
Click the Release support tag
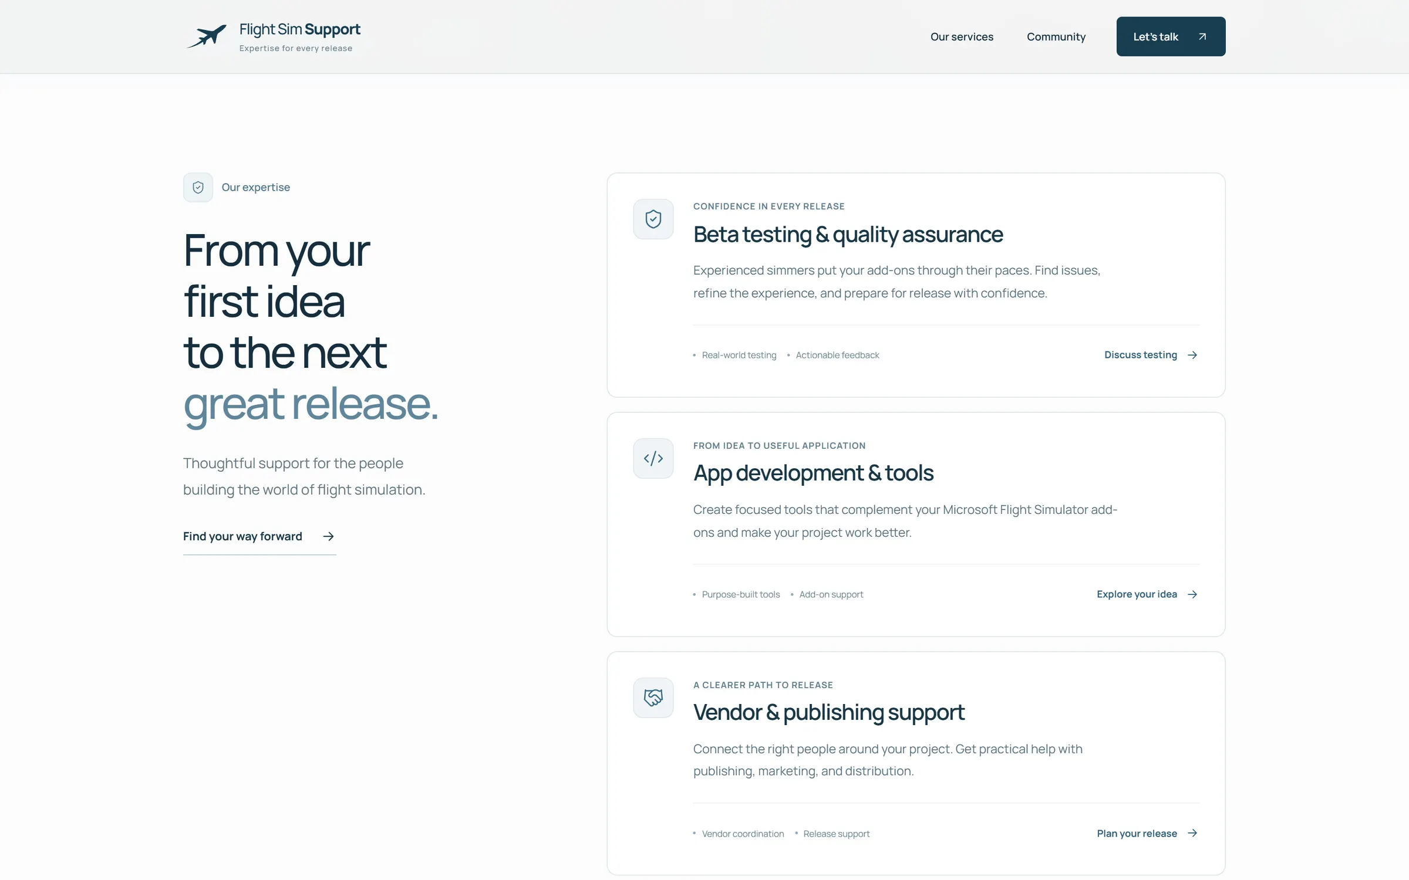(836, 834)
